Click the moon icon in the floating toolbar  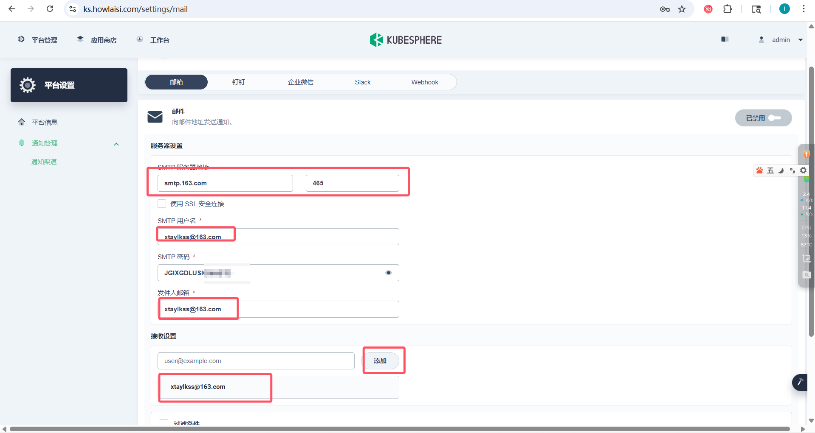pyautogui.click(x=781, y=170)
